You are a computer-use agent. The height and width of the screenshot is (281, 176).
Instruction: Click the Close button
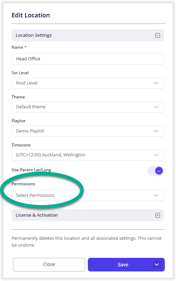tap(49, 265)
